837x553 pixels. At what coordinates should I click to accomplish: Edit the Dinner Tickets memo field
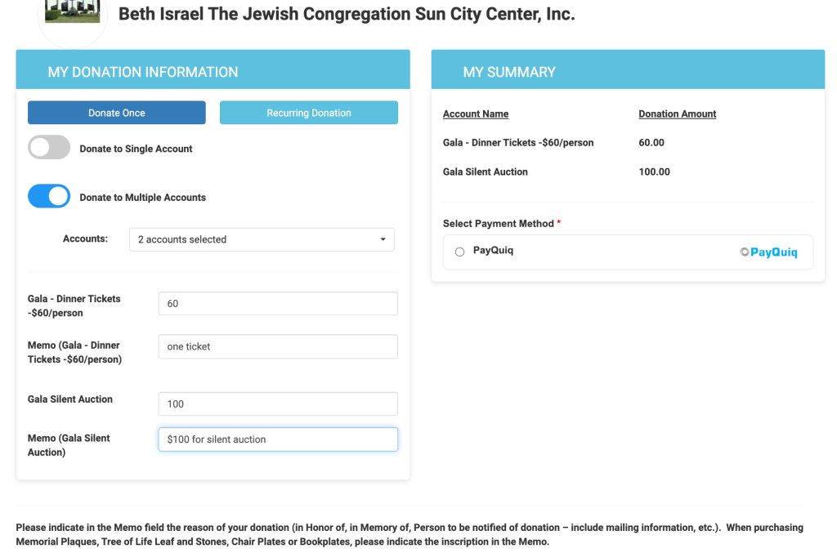pyautogui.click(x=278, y=346)
